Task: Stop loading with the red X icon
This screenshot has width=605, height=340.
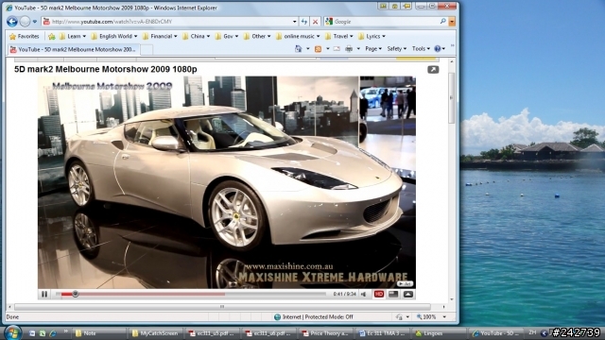Action: click(x=315, y=22)
